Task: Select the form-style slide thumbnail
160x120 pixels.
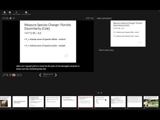Action: (118, 102)
